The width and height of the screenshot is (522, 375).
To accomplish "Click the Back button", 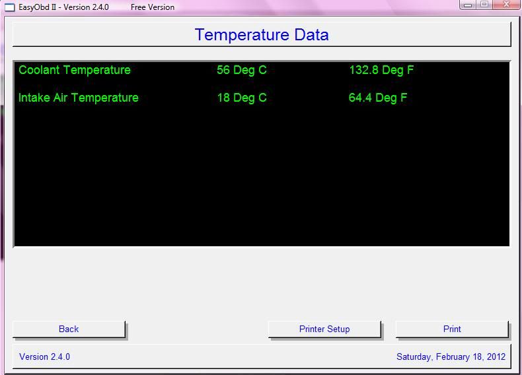I will (69, 329).
